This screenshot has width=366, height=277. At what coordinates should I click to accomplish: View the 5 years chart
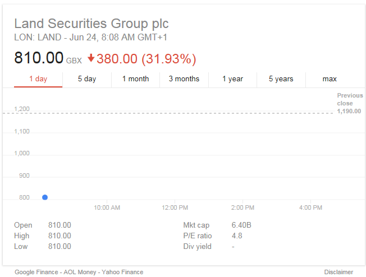coord(281,79)
